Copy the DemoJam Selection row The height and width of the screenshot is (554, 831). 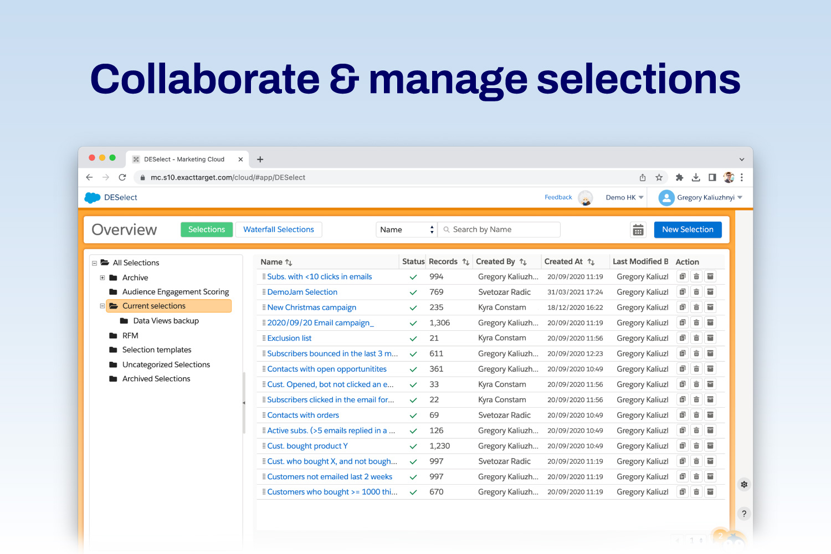(683, 292)
